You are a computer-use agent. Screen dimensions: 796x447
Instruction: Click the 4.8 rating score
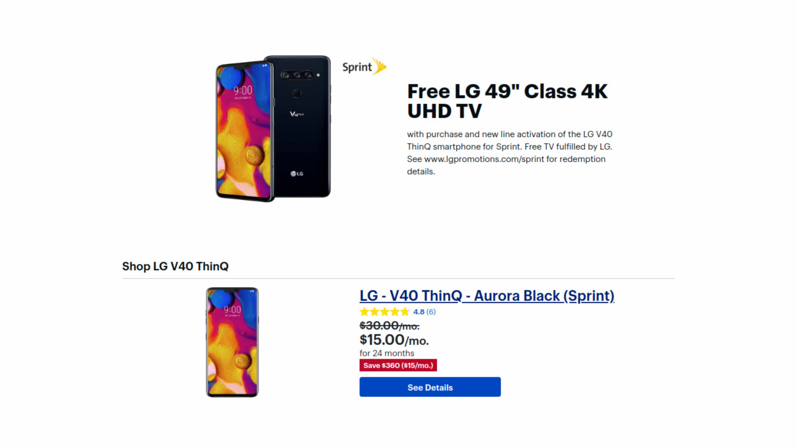click(x=419, y=312)
